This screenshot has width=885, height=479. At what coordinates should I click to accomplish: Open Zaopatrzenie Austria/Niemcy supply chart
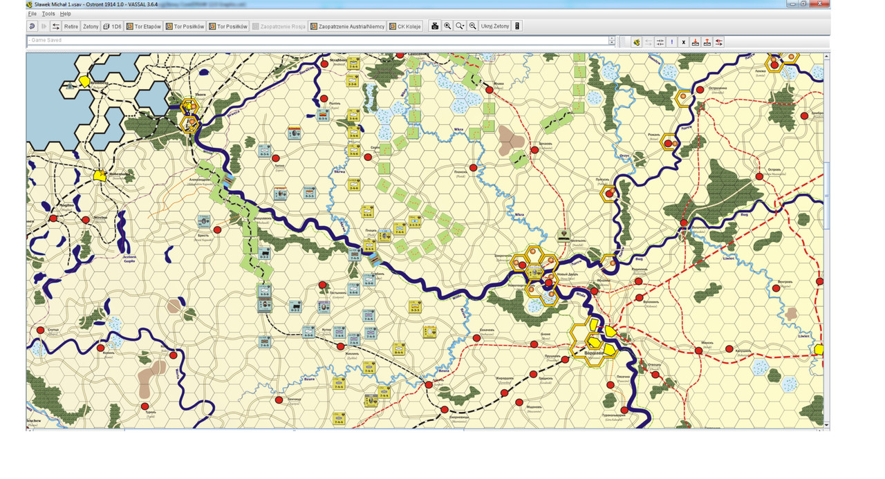pyautogui.click(x=347, y=26)
